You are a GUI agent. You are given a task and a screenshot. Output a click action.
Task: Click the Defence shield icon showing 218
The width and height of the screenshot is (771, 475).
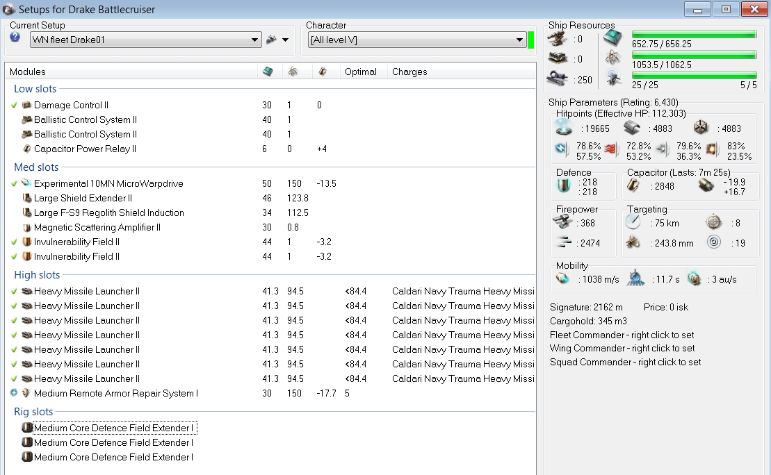[x=564, y=185]
